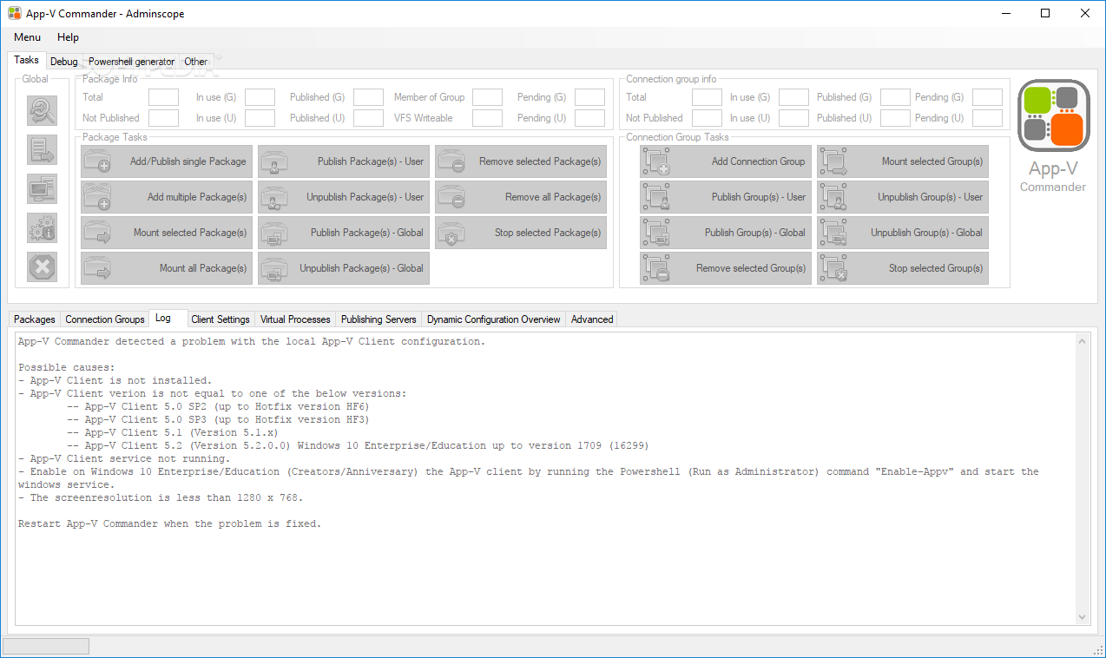Click the X cancel icon in Global
The image size is (1106, 658).
[43, 267]
